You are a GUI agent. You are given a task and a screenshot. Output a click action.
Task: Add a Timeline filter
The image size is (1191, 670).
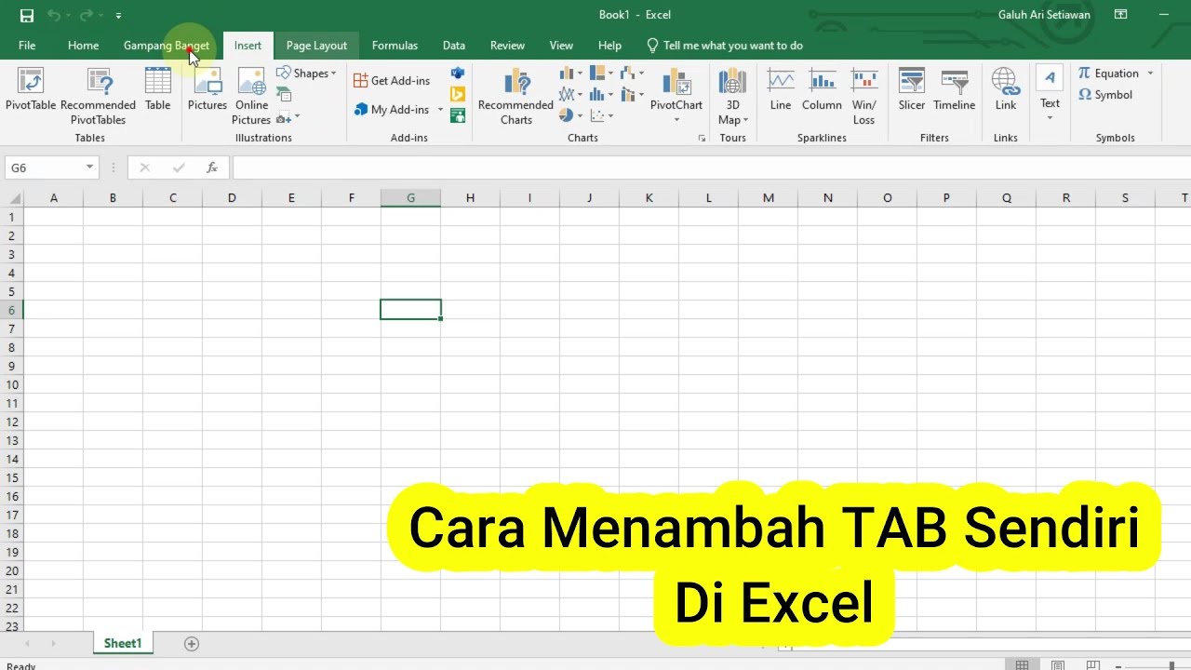click(x=955, y=90)
